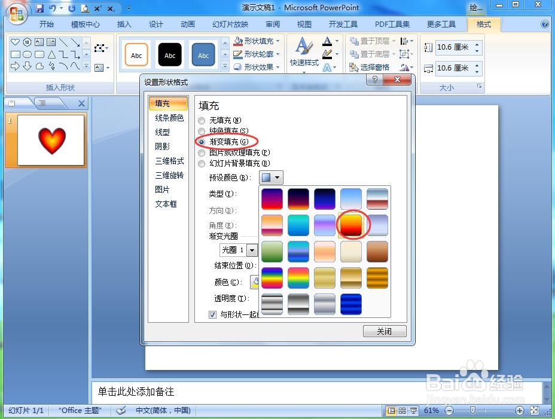
Task: Open the 动画 ribbon tab
Action: tap(188, 24)
